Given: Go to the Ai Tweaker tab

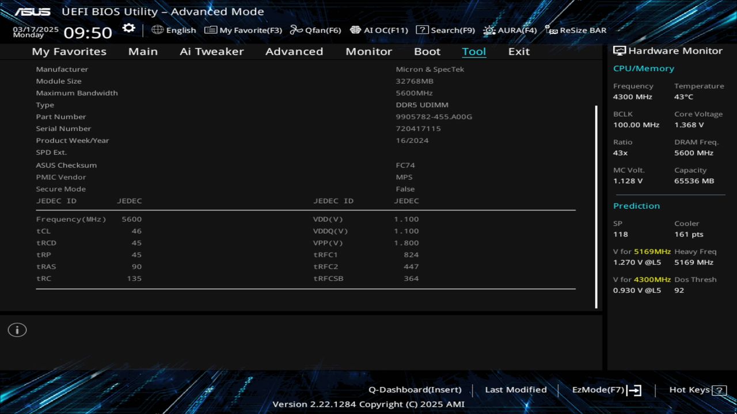Looking at the screenshot, I should pyautogui.click(x=211, y=51).
